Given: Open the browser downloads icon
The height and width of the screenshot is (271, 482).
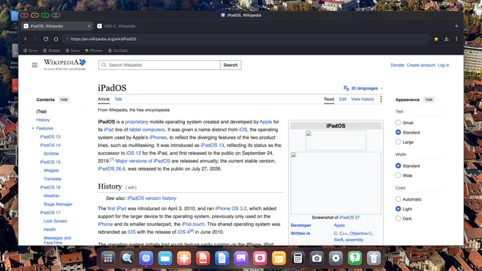Looking at the screenshot, I should click(446, 39).
